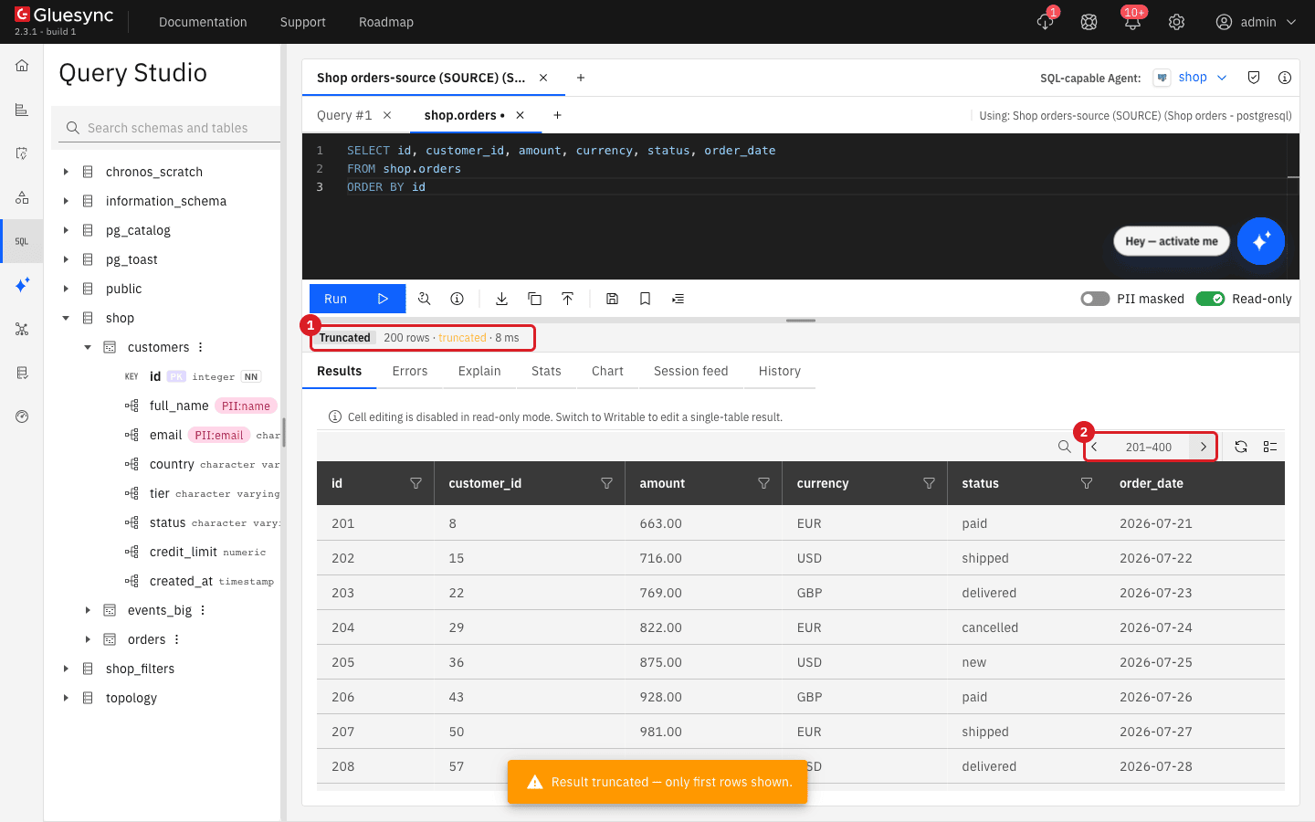Toggle the Read-only switch
The width and height of the screenshot is (1315, 822).
click(x=1210, y=299)
